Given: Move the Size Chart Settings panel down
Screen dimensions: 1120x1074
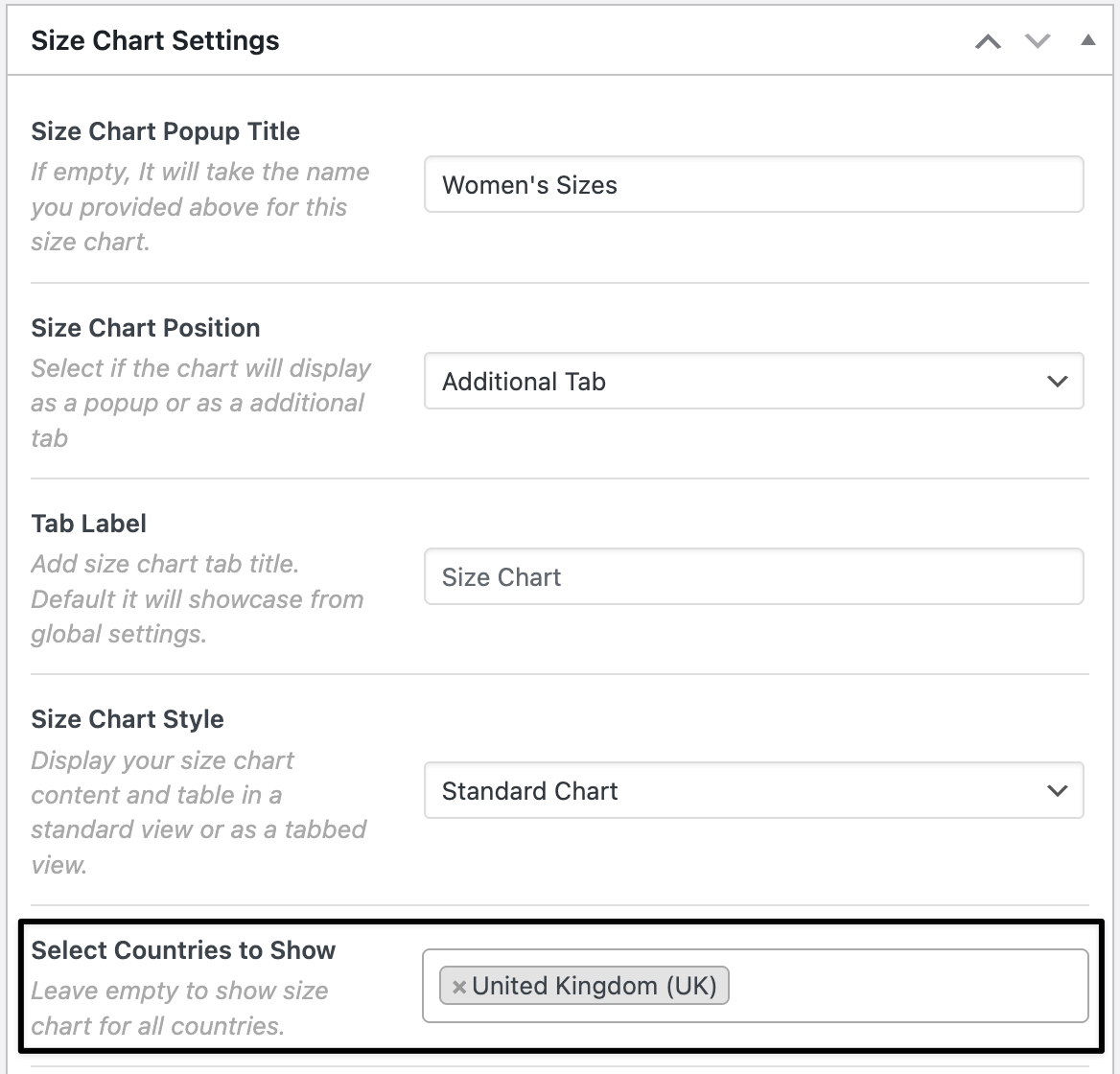Looking at the screenshot, I should point(1038,41).
